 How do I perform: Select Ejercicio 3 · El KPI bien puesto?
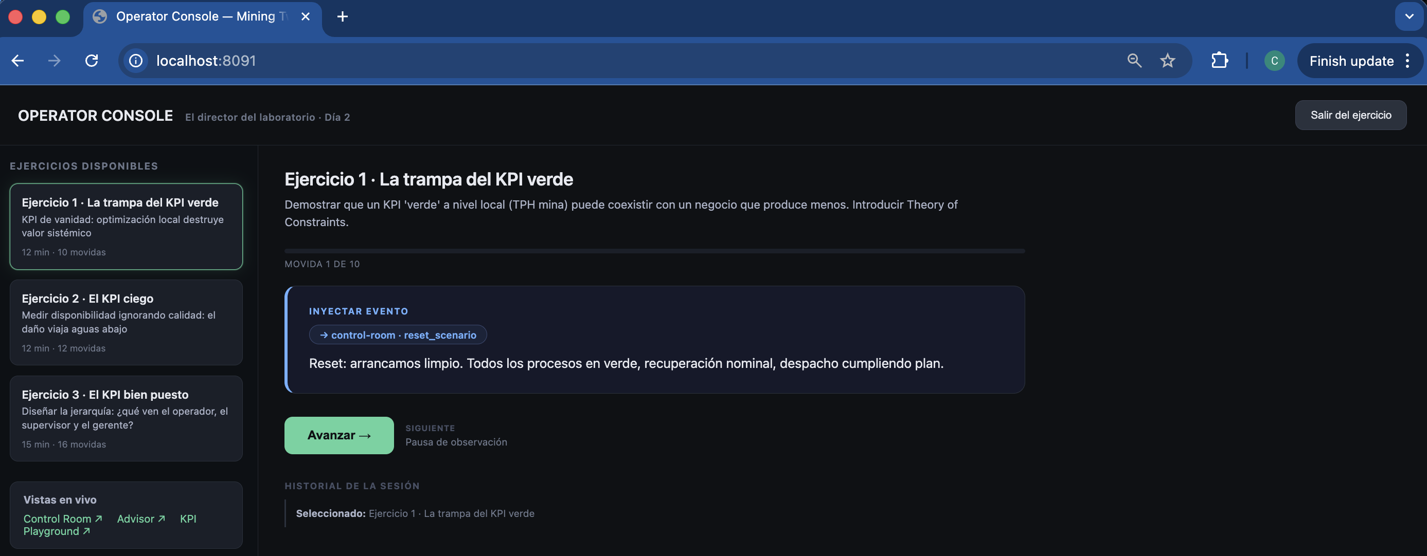click(127, 418)
